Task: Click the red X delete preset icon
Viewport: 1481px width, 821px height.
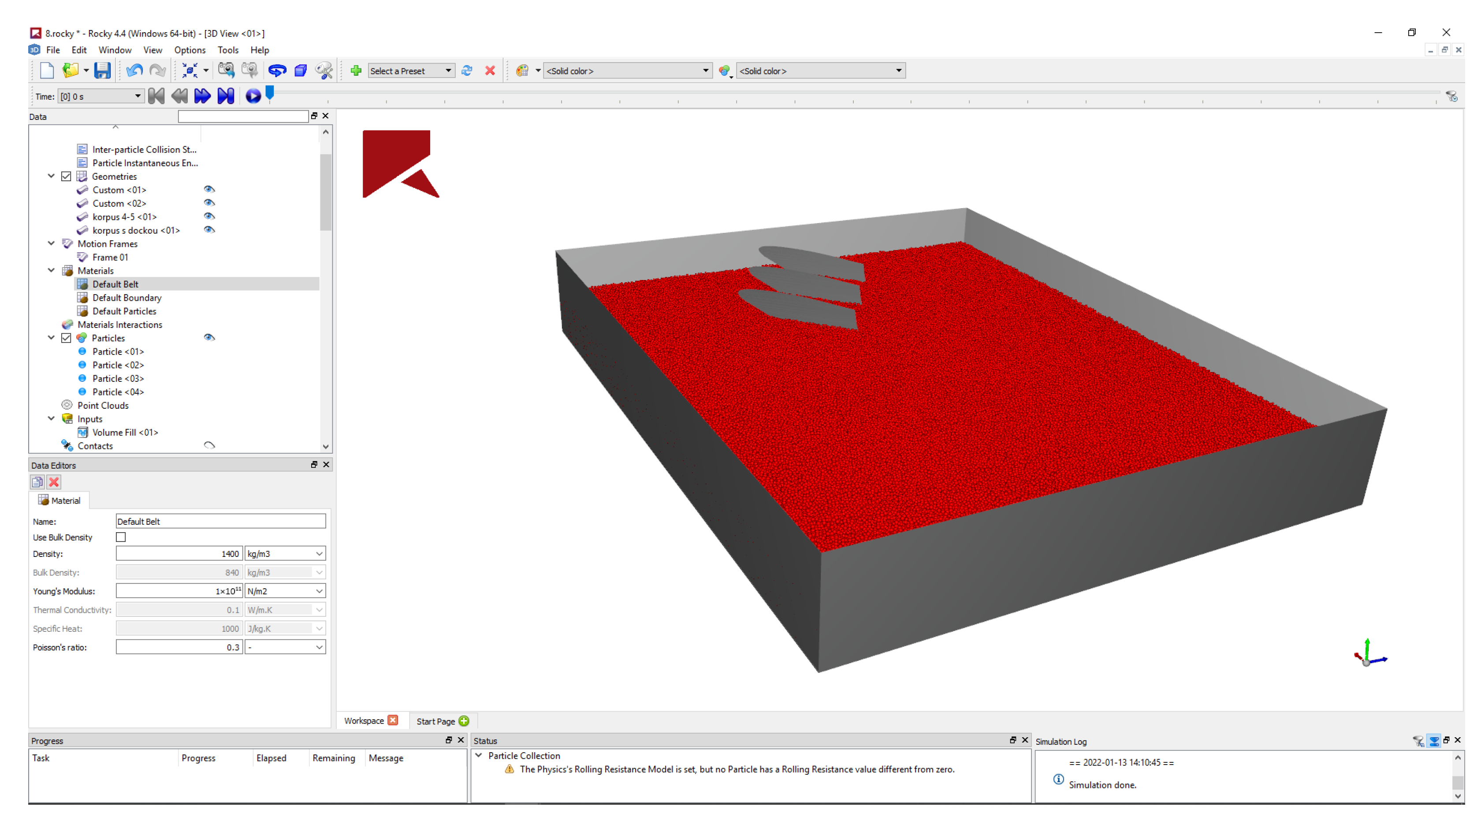Action: point(490,71)
